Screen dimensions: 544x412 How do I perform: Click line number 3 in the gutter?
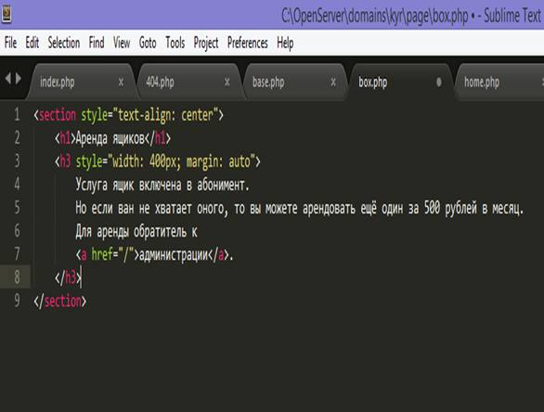[x=17, y=161]
